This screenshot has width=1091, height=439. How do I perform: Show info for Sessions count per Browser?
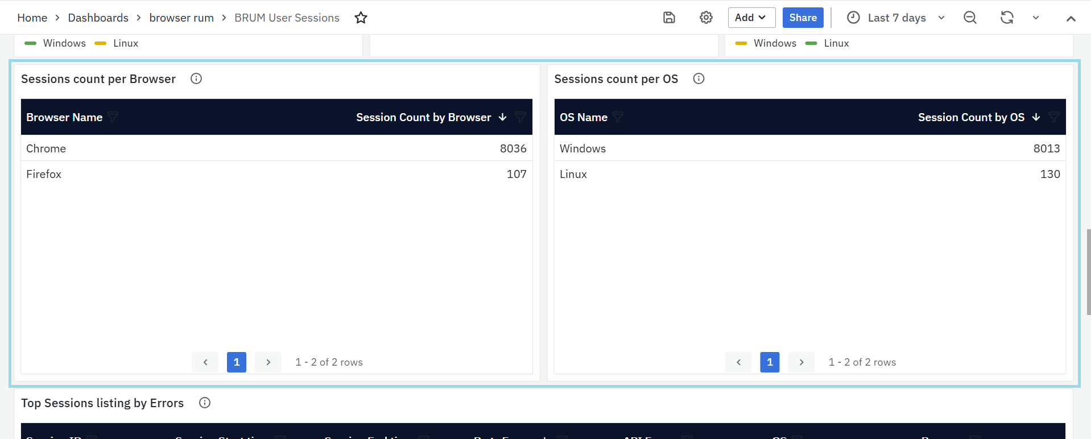click(196, 78)
